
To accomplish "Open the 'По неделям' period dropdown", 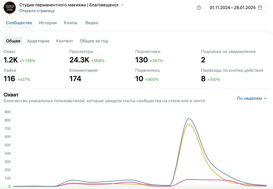I will 252,98.
